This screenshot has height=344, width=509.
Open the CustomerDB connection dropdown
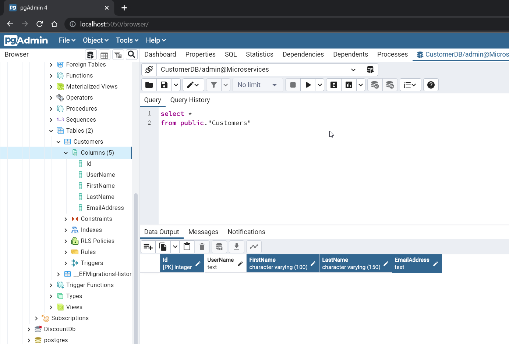(259, 69)
